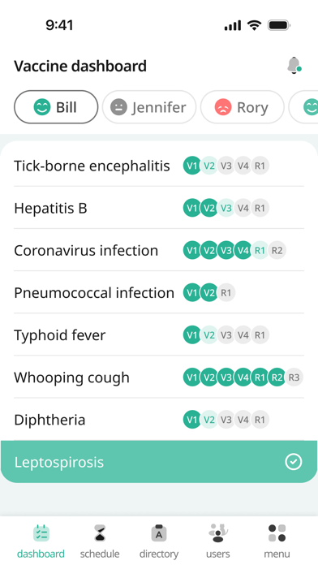Switch to the Jennifer profile chip
318x565 pixels.
pyautogui.click(x=149, y=107)
